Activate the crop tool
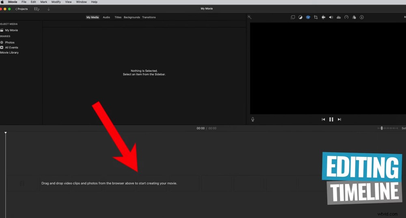Screen dimensions: 406x218 point(315,17)
